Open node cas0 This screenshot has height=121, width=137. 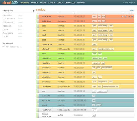tap(44, 26)
